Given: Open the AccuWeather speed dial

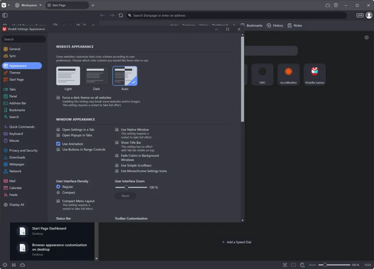Looking at the screenshot, I should coord(288,74).
